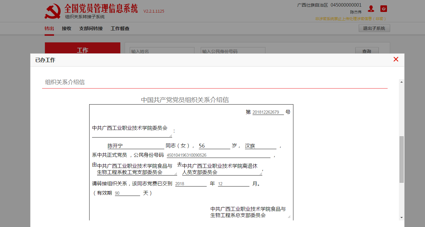
Task: Click the party emblem logo
Action: 53,12
